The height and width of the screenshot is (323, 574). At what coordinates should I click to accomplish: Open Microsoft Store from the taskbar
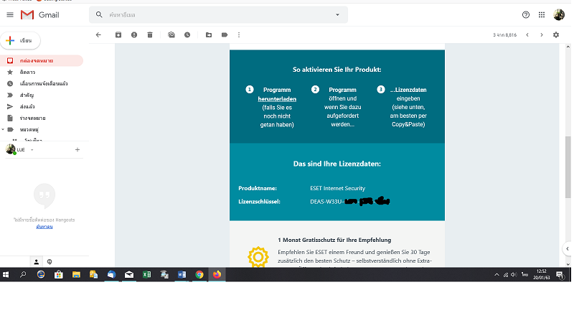click(58, 275)
